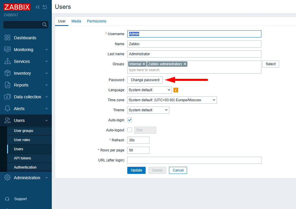Switch to the User tab
The width and height of the screenshot is (296, 209).
pos(62,21)
